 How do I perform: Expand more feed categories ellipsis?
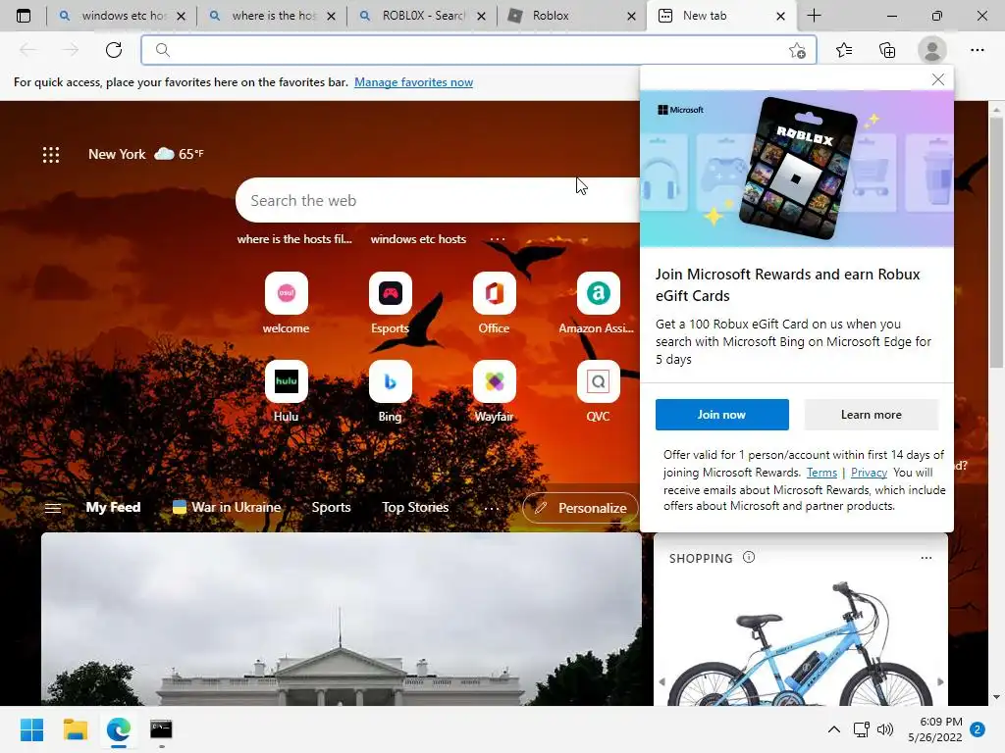[492, 508]
